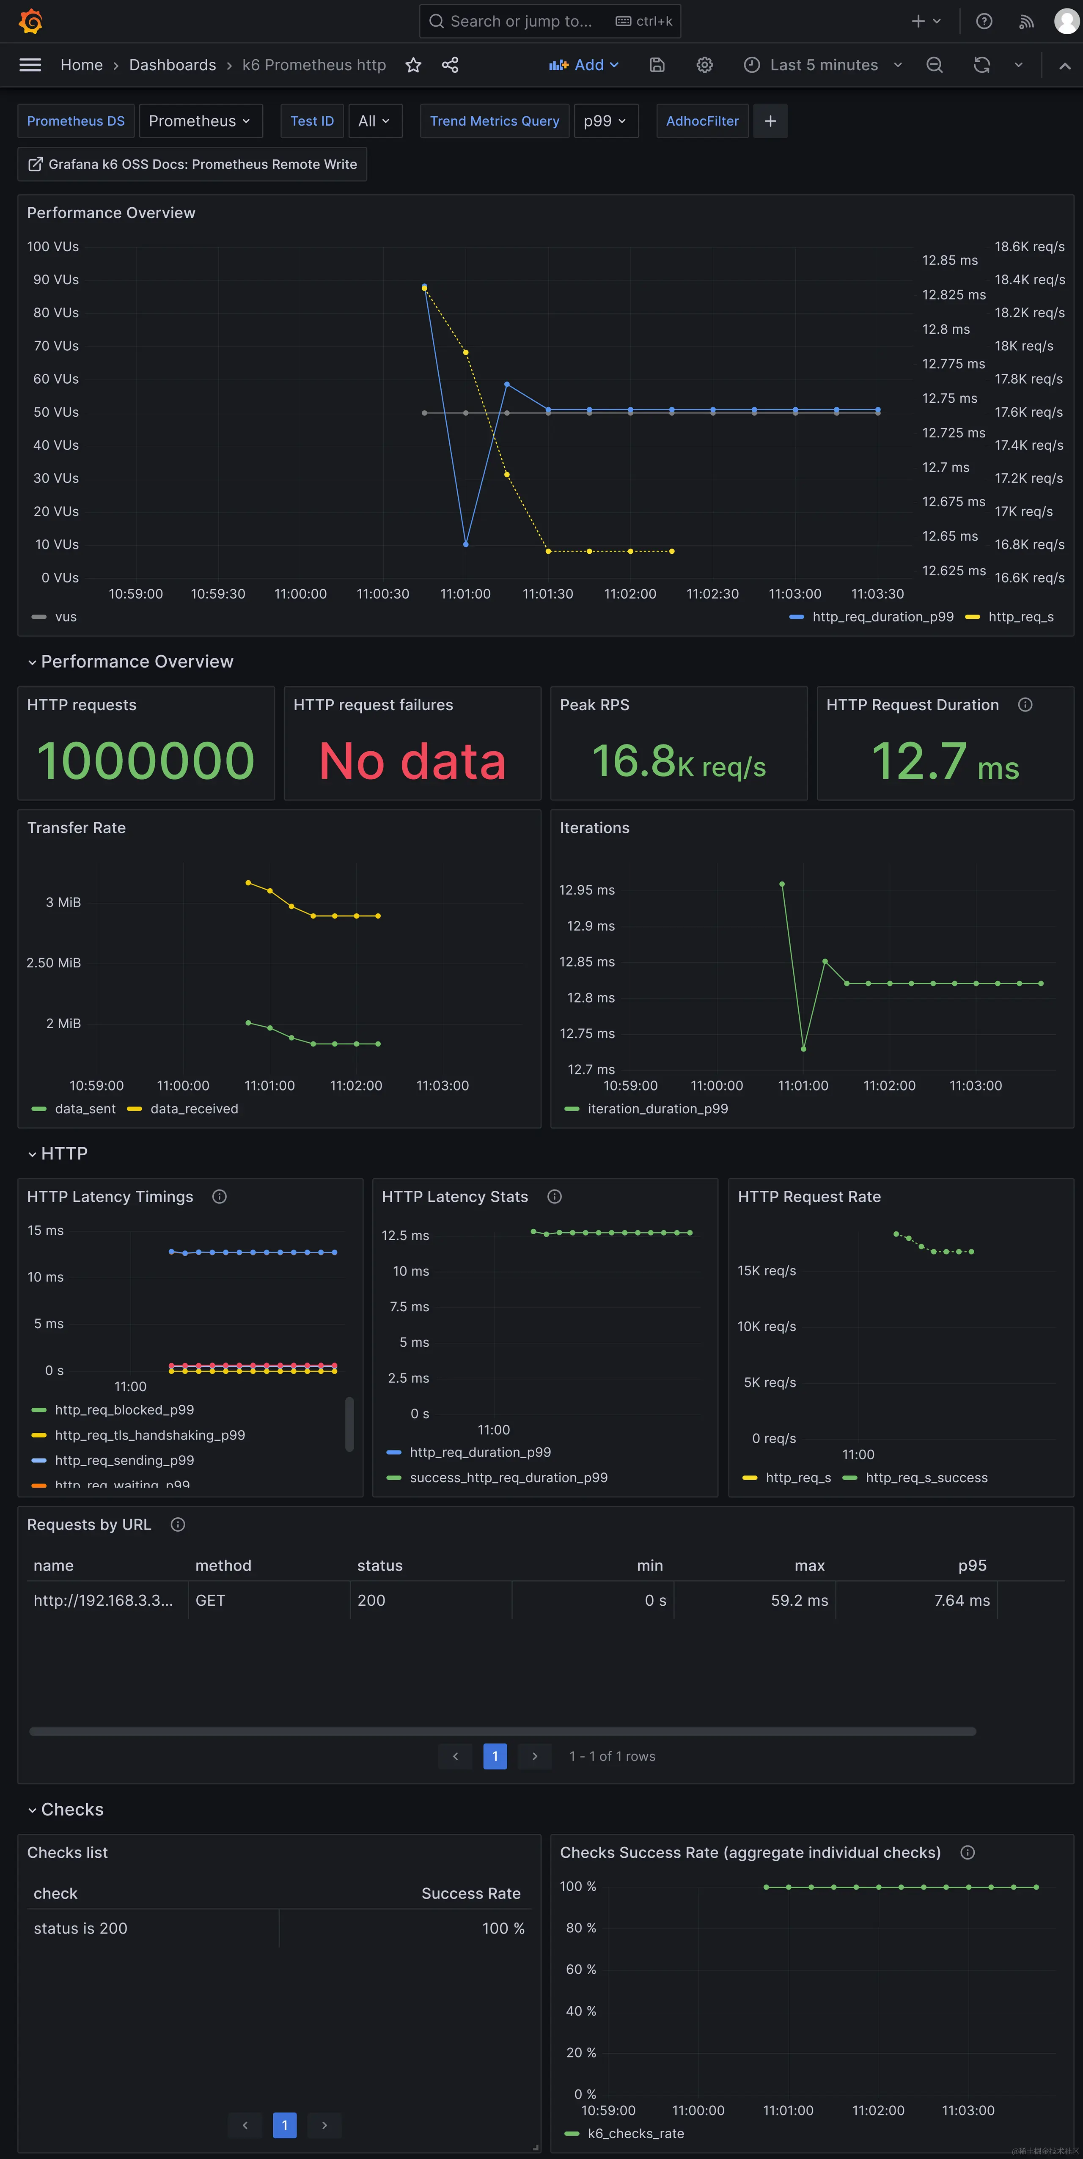Click the search or jump to field
This screenshot has width=1083, height=2159.
tap(520, 21)
